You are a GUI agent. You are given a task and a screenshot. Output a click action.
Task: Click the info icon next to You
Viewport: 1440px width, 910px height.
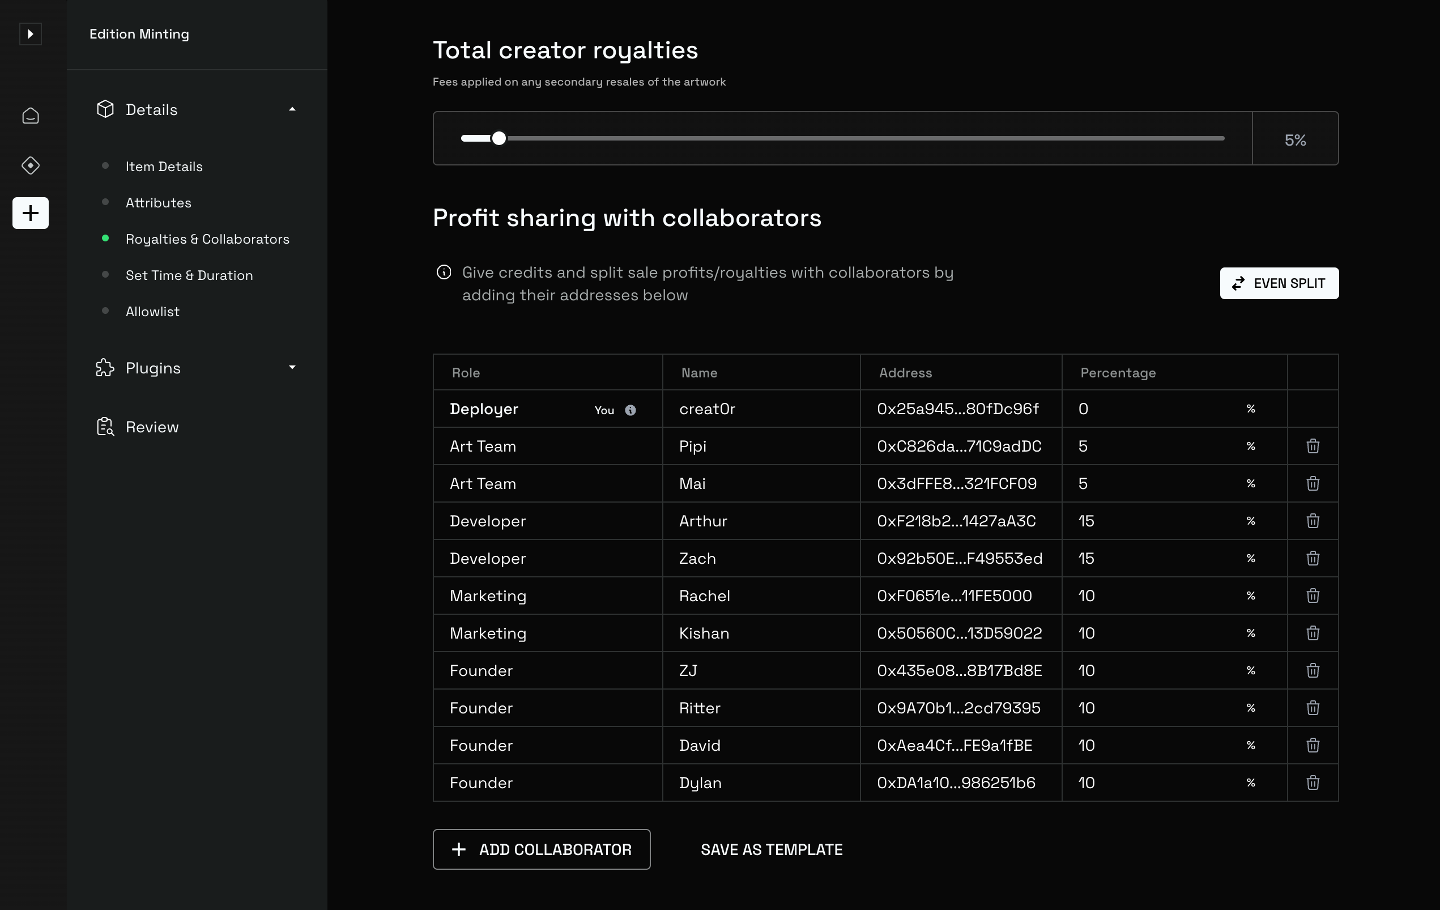(x=630, y=410)
